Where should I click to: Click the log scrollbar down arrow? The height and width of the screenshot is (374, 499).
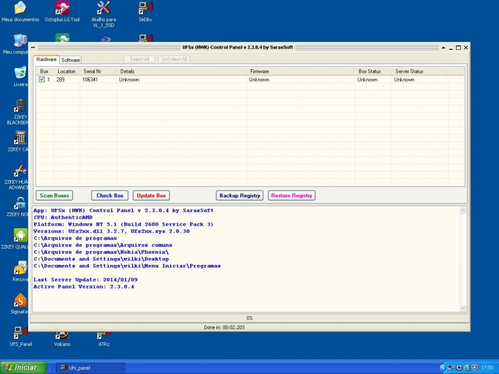[x=463, y=308]
